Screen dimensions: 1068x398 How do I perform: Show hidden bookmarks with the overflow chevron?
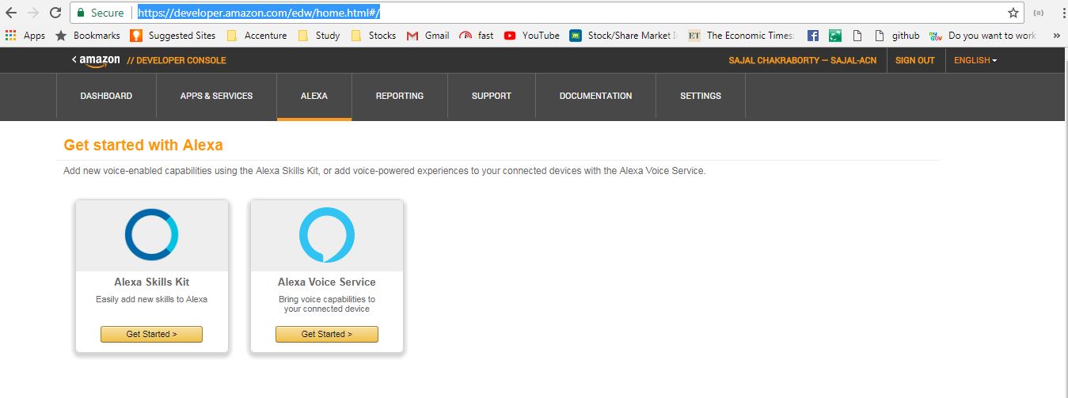(1055, 36)
